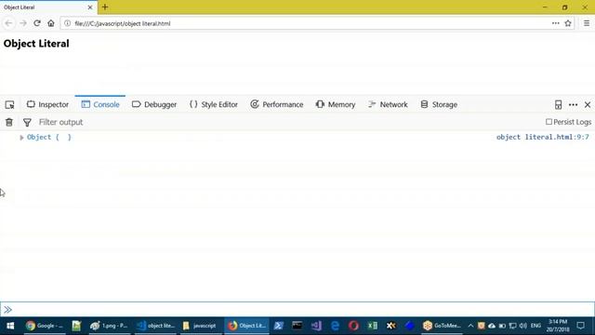
Task: Enable the Persist Logs checkbox
Action: pyautogui.click(x=549, y=122)
